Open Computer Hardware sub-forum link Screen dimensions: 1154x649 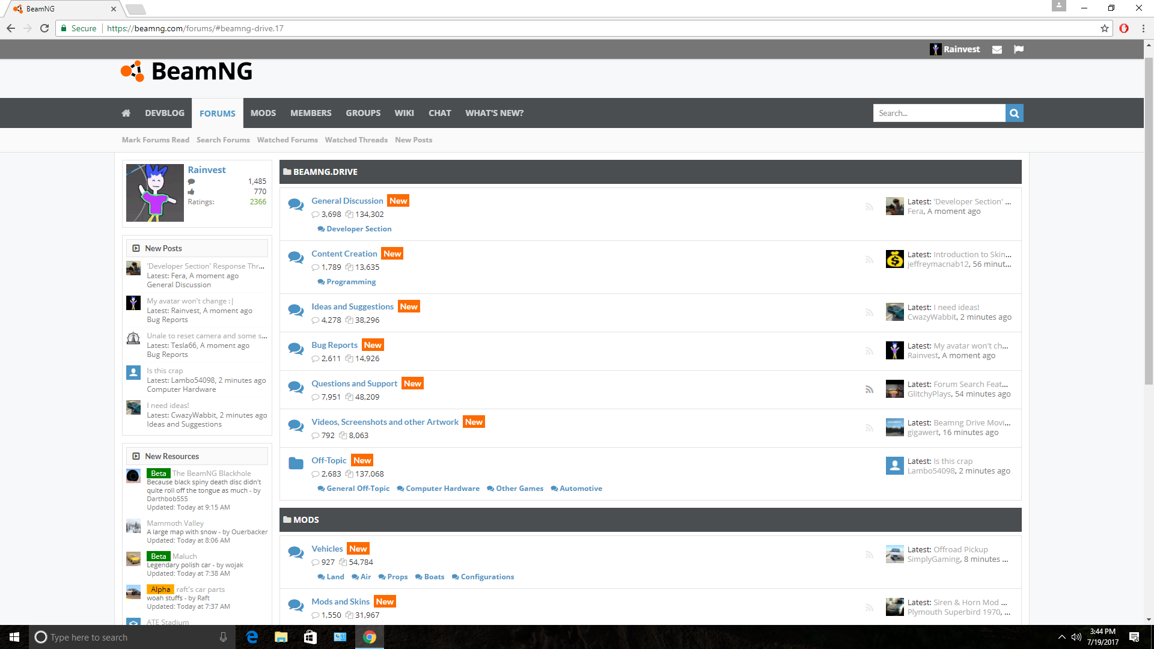tap(442, 489)
